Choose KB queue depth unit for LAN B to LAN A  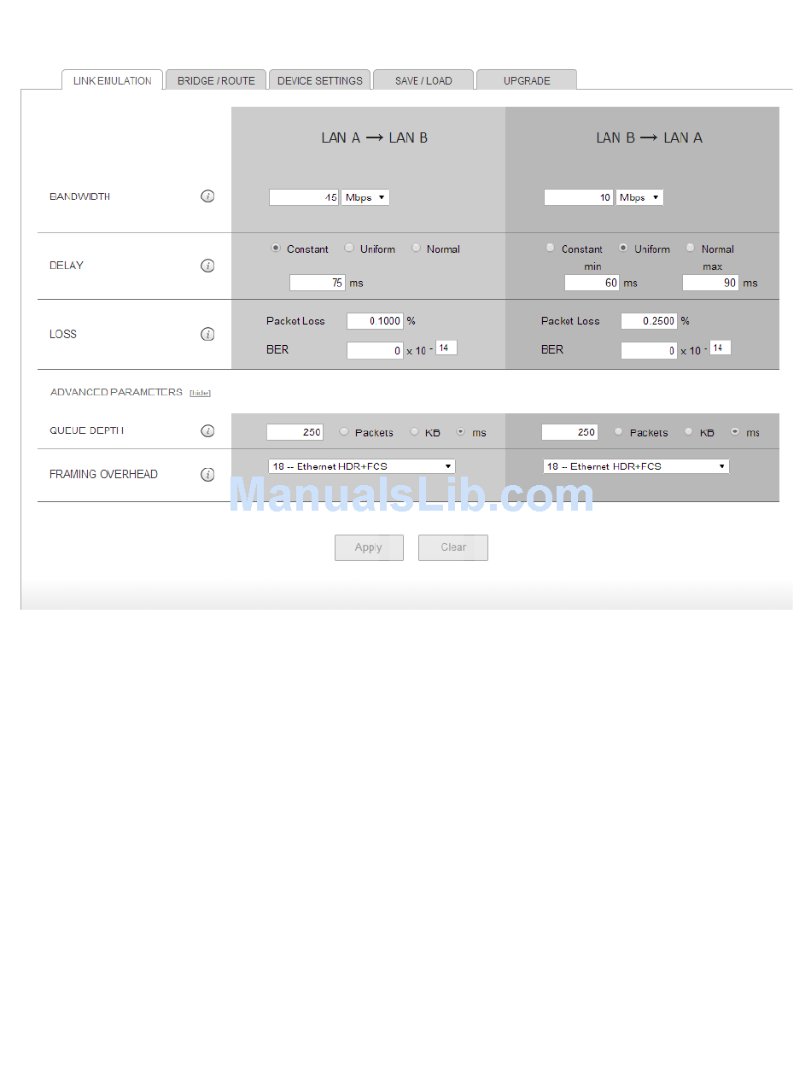pyautogui.click(x=689, y=432)
